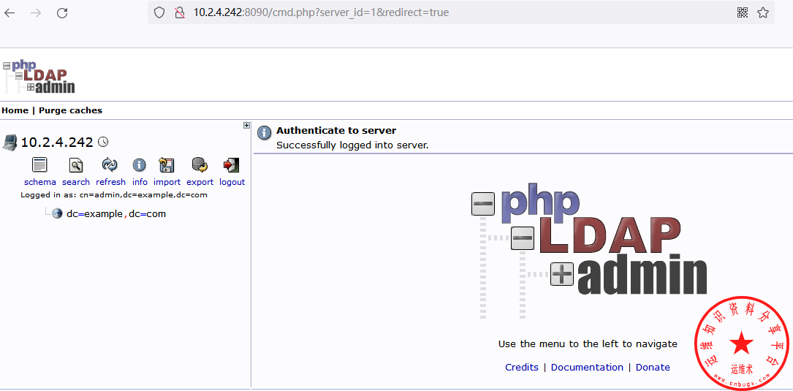Viewport: 793px width, 391px height.
Task: Click the clock icon beside 10.2.4.242
Action: pyautogui.click(x=103, y=142)
